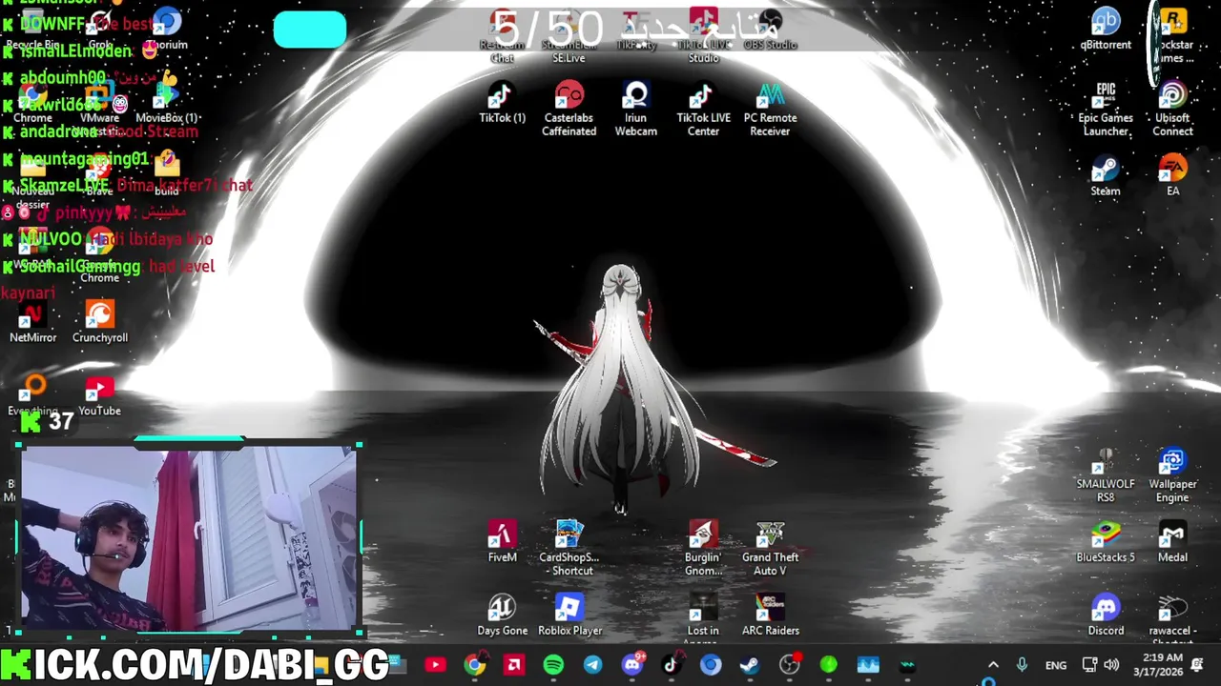Screen dimensions: 1221x686
Task: Open Thorium browser desktop shortcut
Action: point(167,29)
